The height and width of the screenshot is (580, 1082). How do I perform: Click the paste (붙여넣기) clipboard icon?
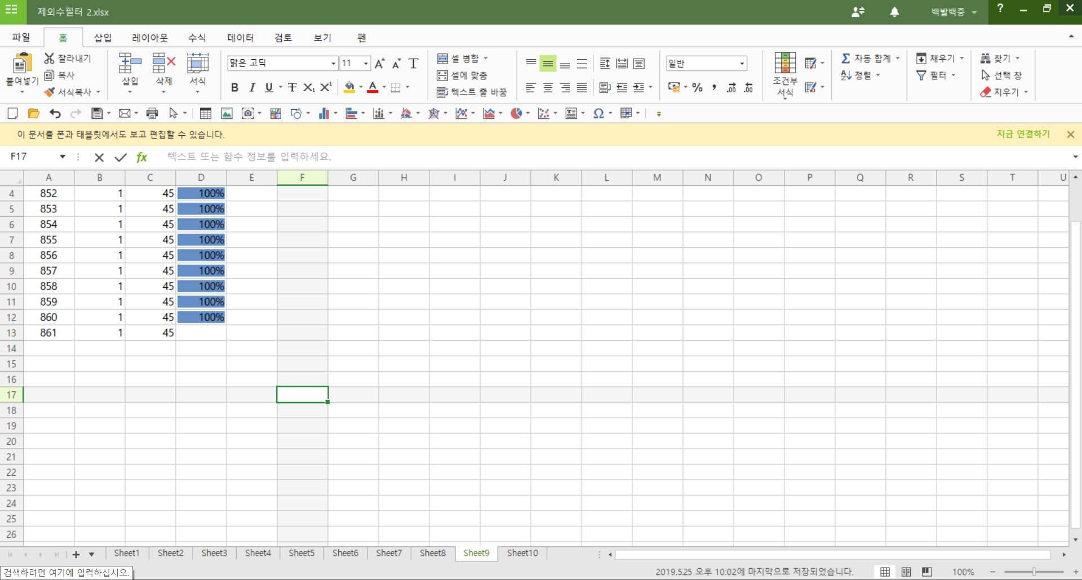pos(21,63)
